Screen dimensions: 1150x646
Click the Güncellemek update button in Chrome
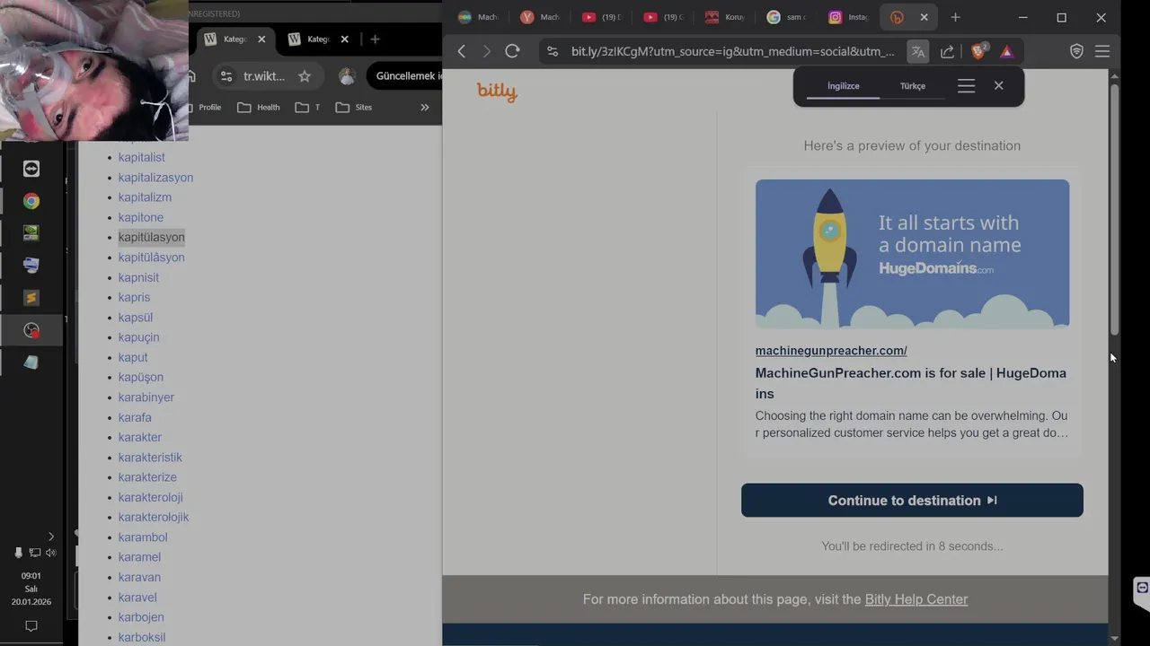coord(404,76)
